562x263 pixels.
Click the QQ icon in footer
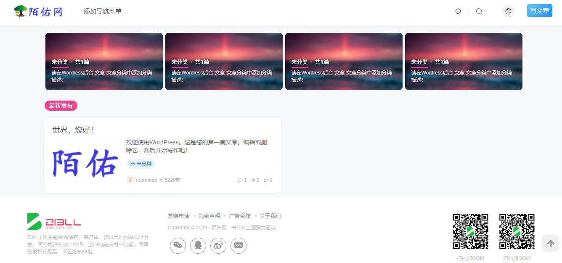click(198, 245)
